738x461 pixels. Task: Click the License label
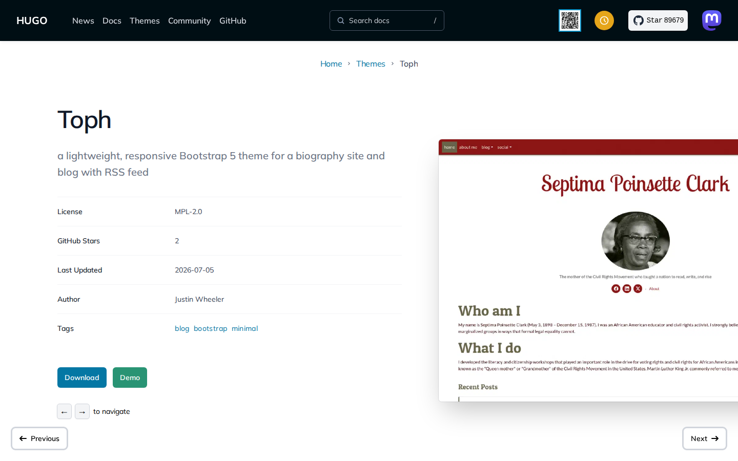pos(70,212)
